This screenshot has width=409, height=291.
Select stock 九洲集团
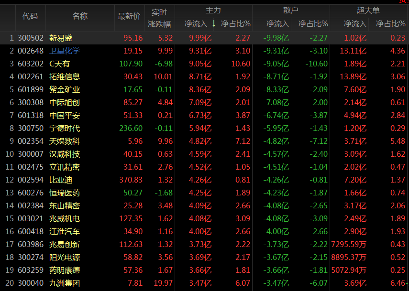pos(65,283)
